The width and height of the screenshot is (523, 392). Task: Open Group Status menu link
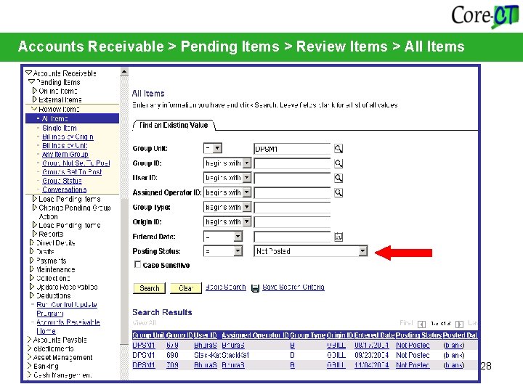point(62,181)
